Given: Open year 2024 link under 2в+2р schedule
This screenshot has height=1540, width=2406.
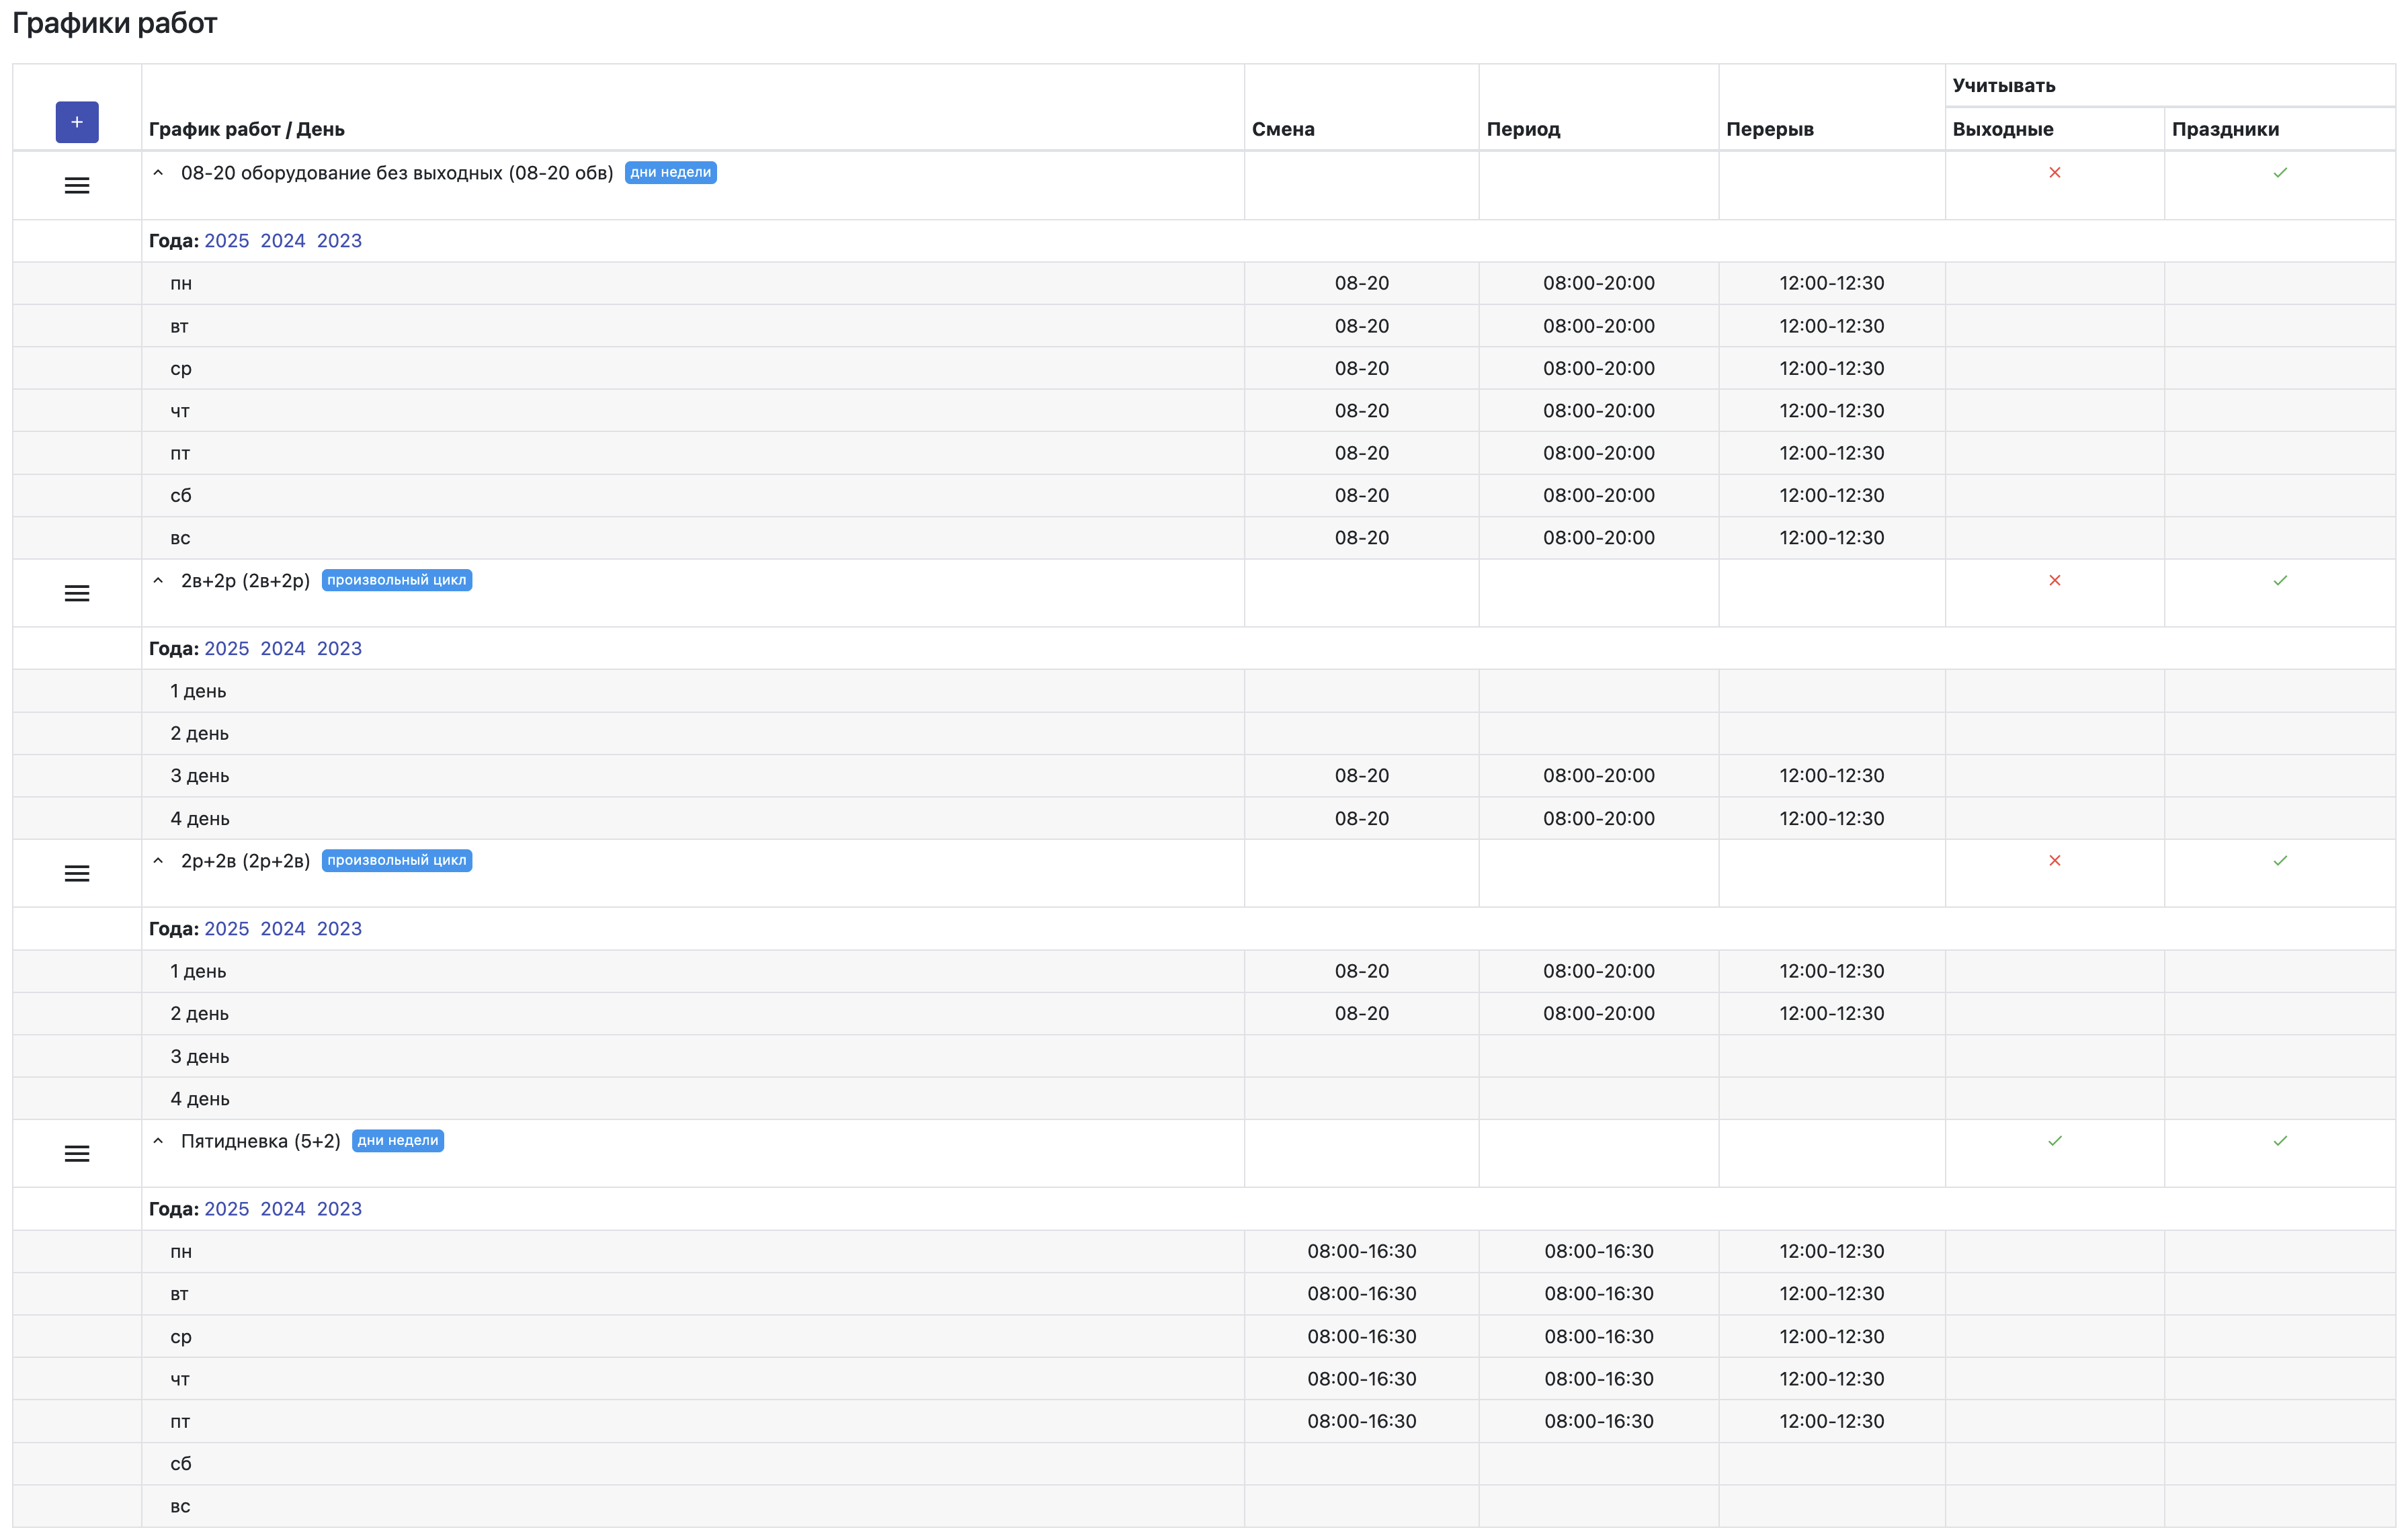Looking at the screenshot, I should coord(283,649).
